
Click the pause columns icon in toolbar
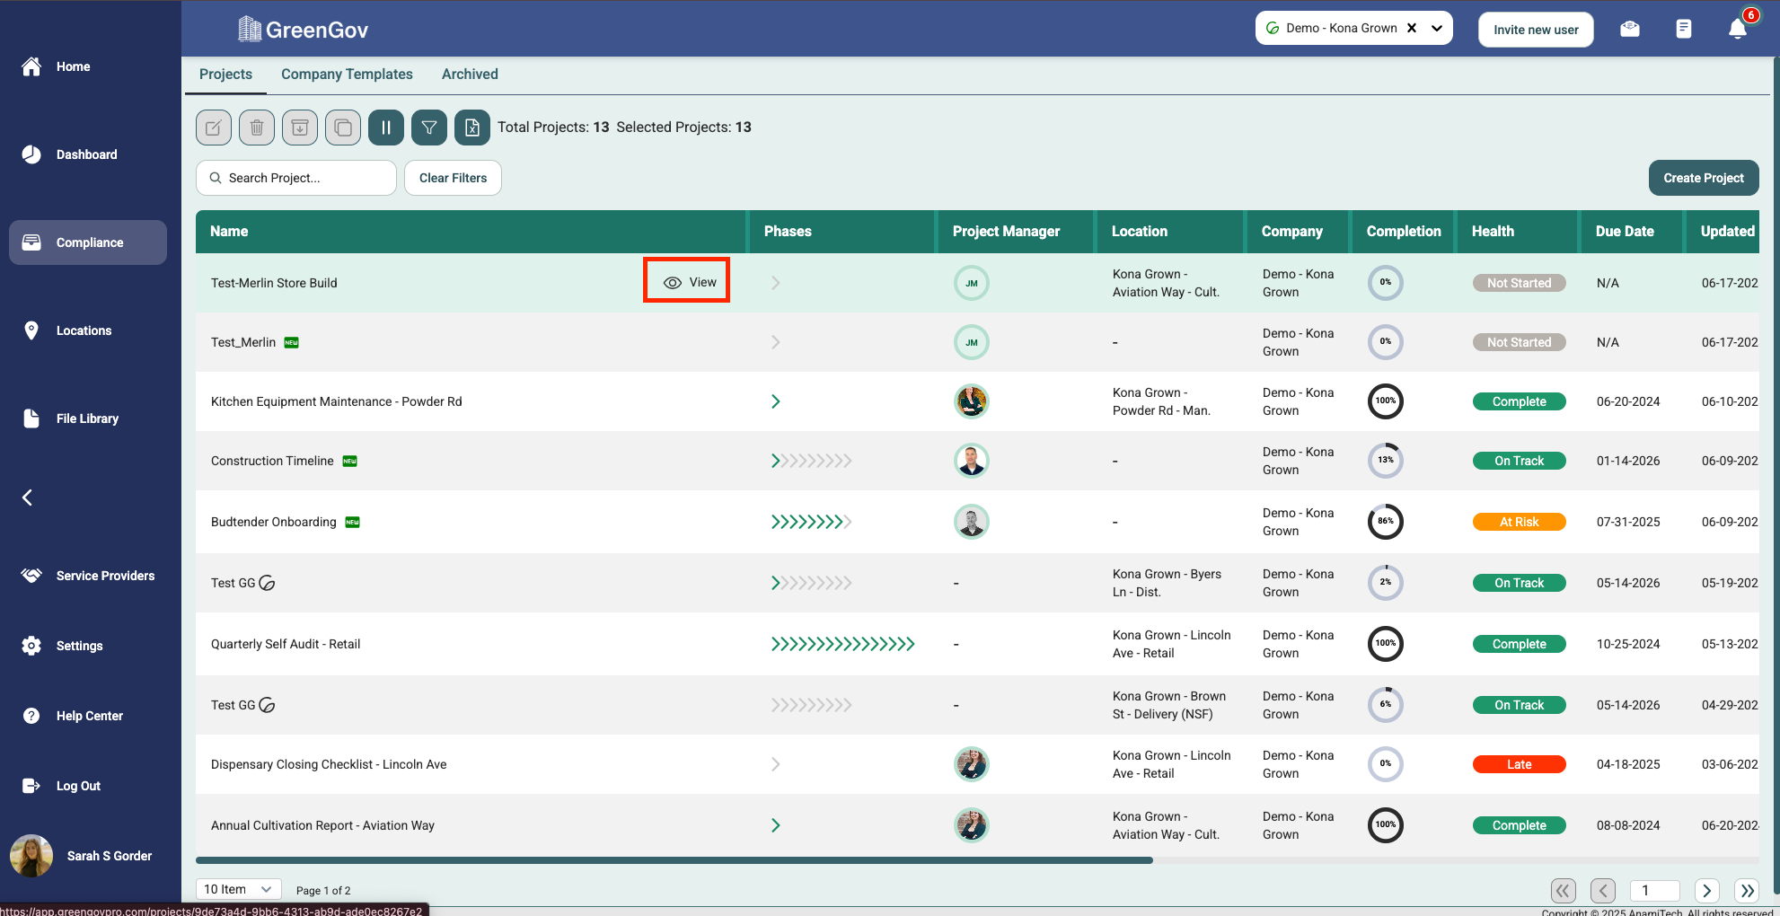(386, 128)
